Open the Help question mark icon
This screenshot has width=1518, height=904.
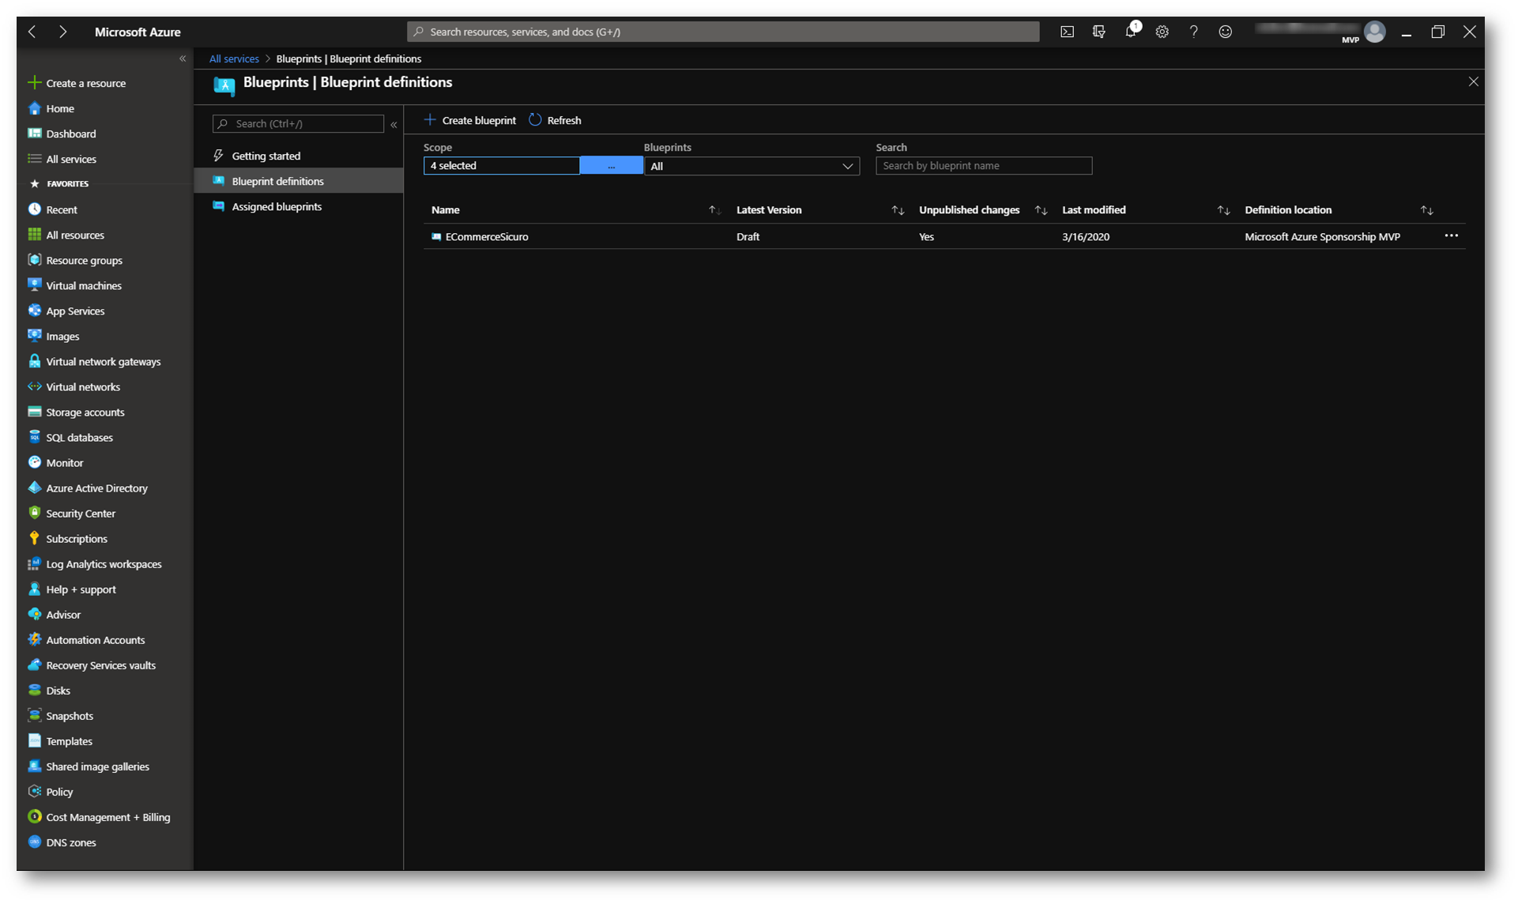1193,32
